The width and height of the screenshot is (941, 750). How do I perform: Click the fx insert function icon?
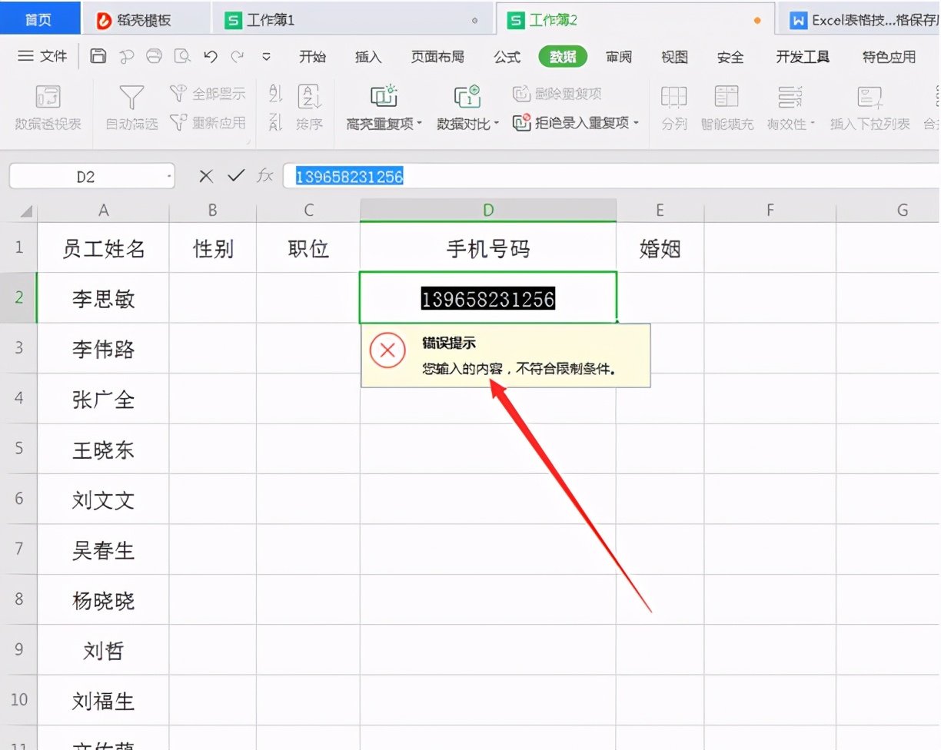click(x=265, y=176)
